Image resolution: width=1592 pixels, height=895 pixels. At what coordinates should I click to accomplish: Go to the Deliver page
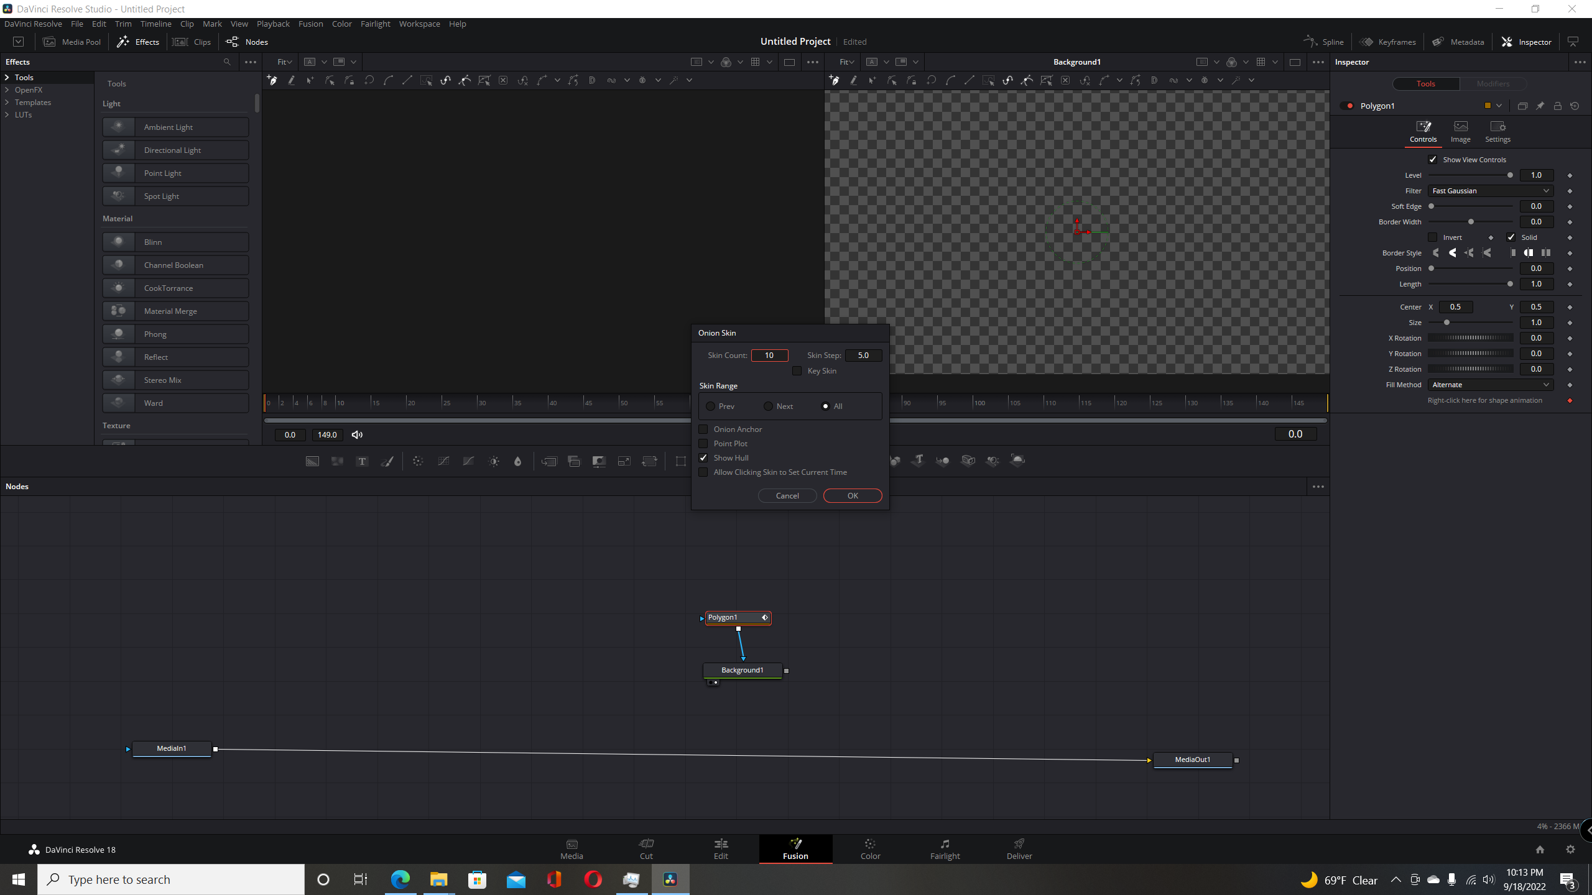(x=1019, y=849)
